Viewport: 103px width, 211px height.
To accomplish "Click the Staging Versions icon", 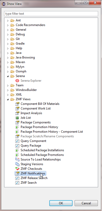I will pos(17,164).
